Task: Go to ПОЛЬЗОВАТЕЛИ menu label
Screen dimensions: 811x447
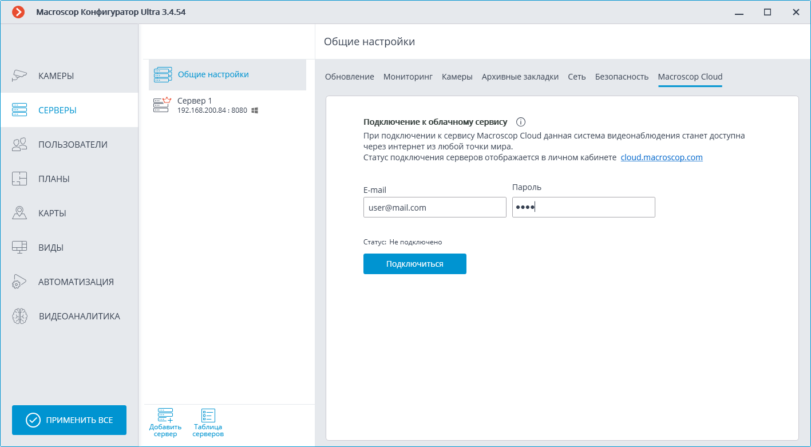Action: pos(73,144)
